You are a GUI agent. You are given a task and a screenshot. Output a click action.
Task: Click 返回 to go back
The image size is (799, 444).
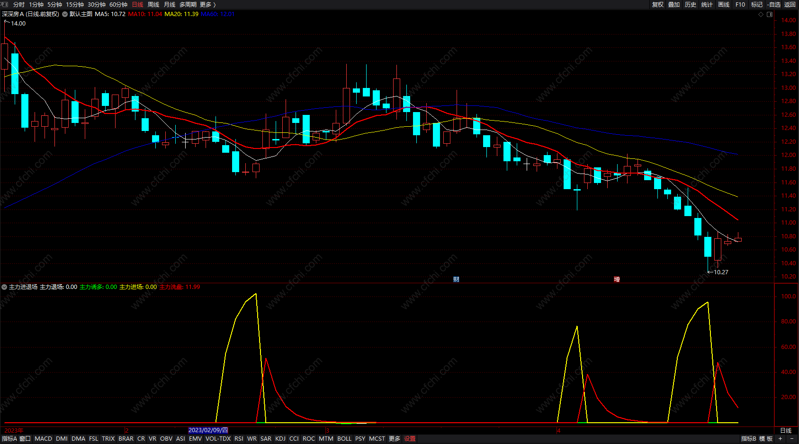pyautogui.click(x=790, y=4)
